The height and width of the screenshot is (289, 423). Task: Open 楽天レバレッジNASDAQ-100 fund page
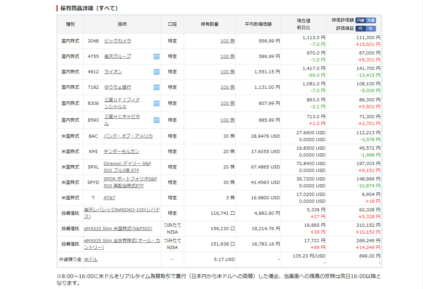click(122, 213)
